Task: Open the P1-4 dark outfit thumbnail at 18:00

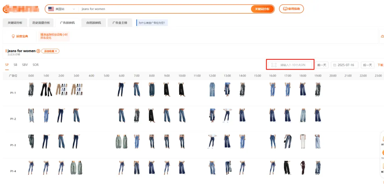Action: (x=303, y=168)
